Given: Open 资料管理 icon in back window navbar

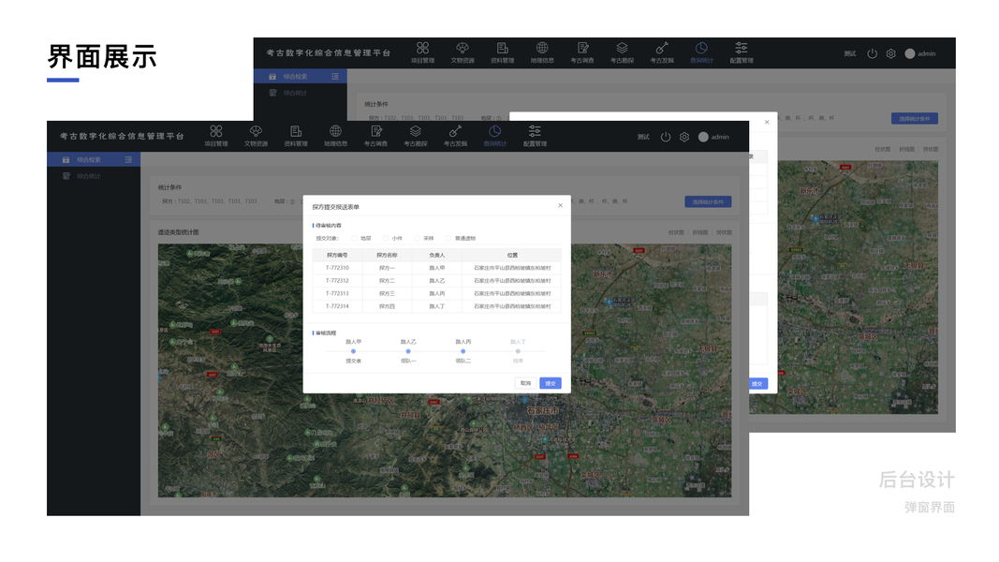Looking at the screenshot, I should point(502,48).
